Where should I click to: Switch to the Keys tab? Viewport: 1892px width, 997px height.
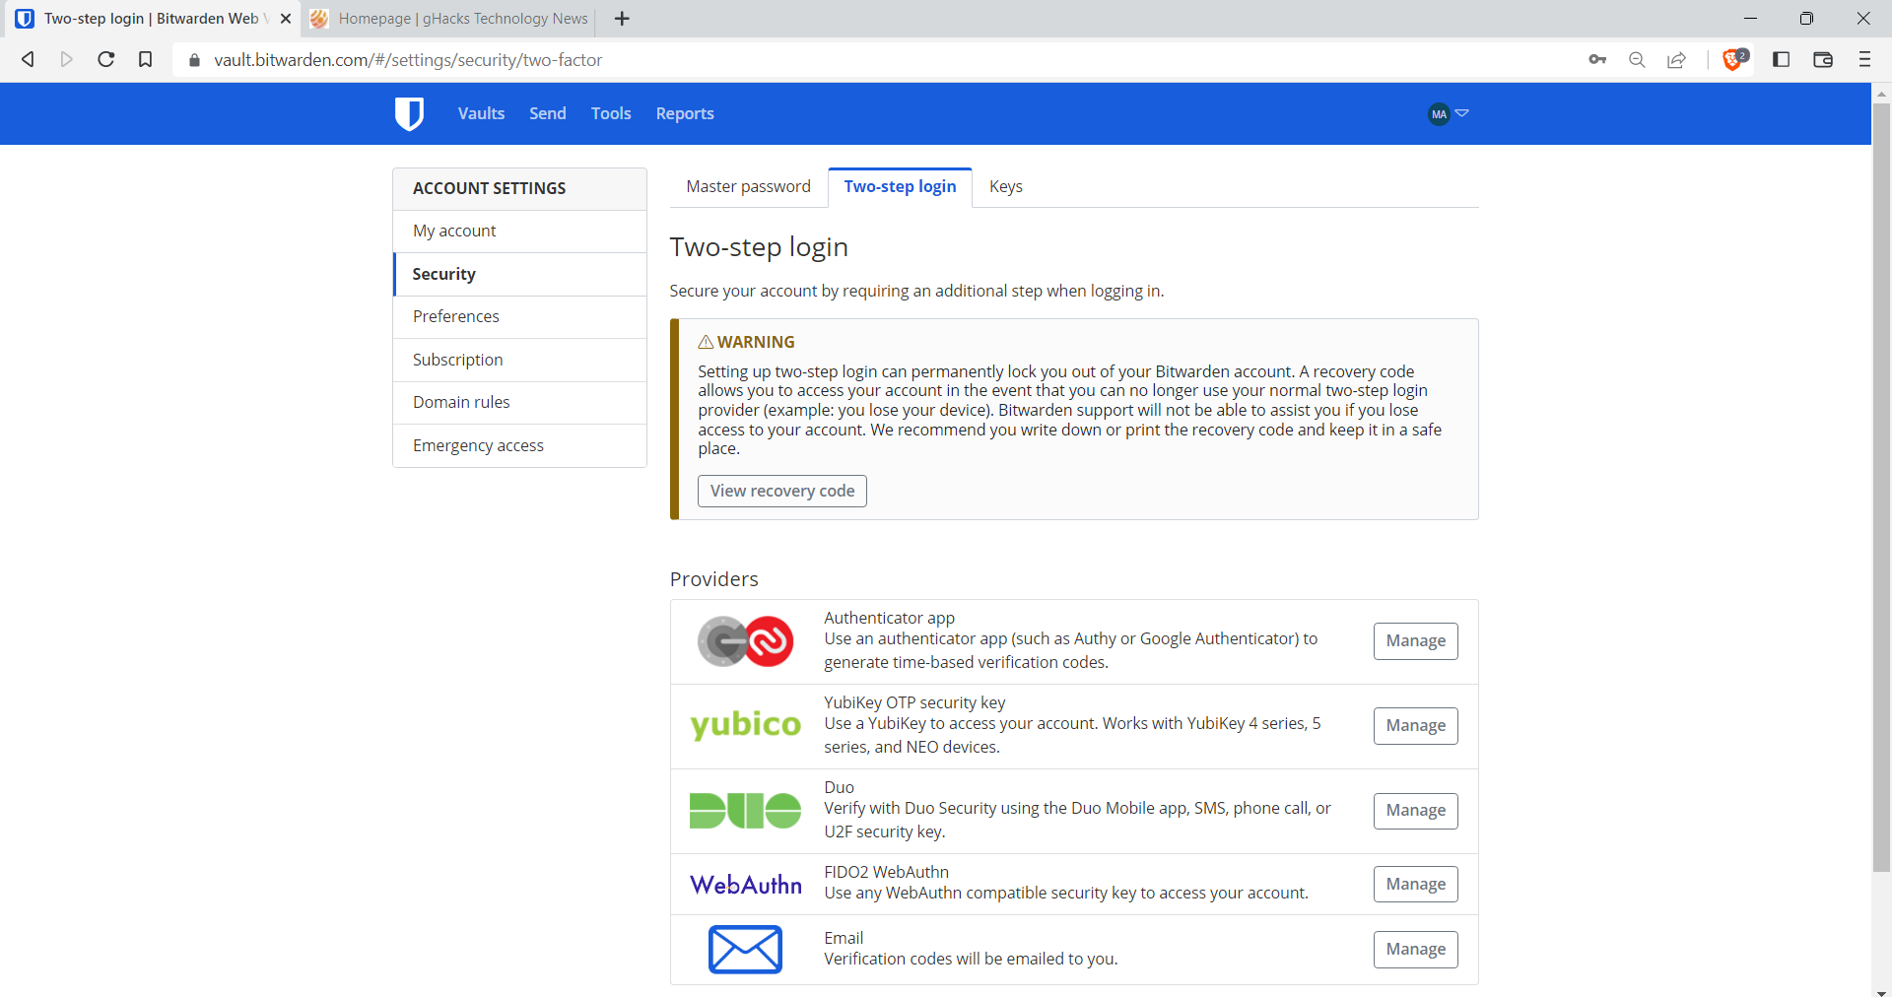pos(1005,187)
